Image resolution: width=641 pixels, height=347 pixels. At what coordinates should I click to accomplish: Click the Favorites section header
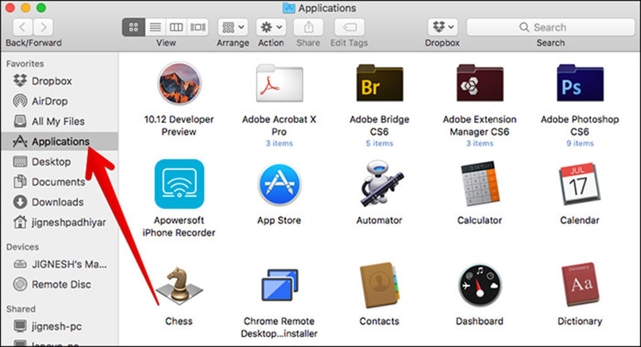(25, 64)
